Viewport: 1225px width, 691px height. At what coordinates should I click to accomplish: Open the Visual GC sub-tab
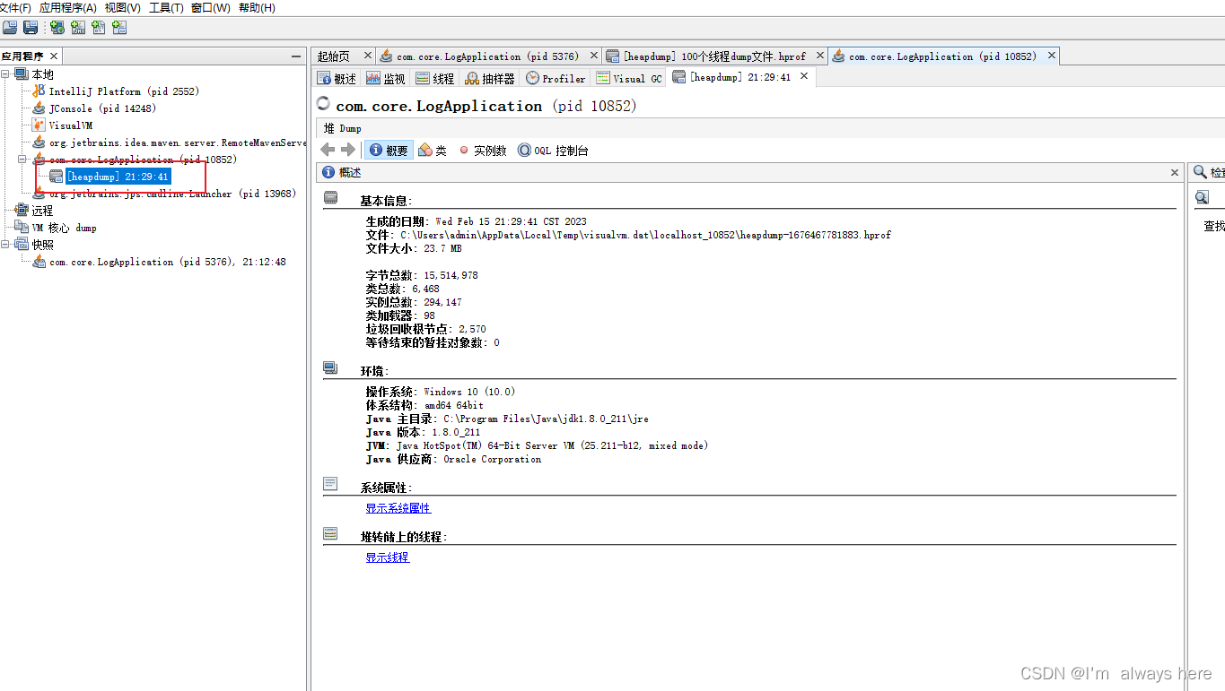click(x=629, y=79)
